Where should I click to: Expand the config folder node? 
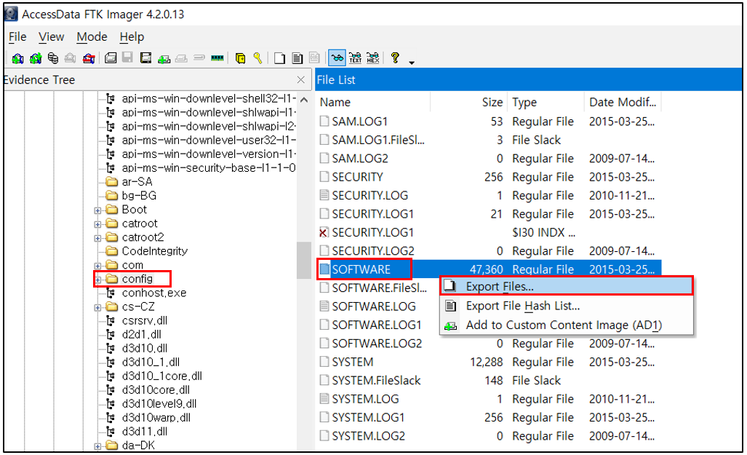coord(97,280)
